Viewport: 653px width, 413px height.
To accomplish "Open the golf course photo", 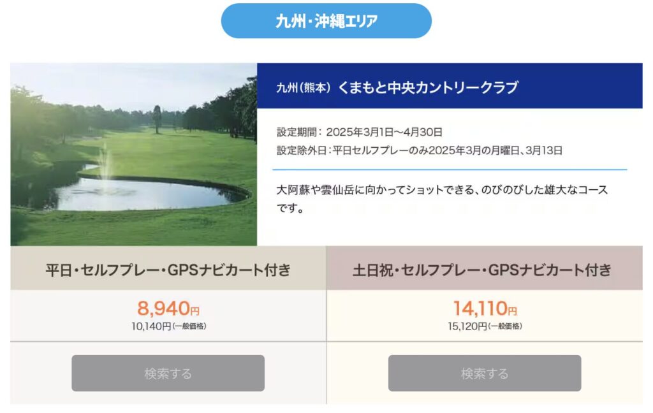I will [133, 154].
